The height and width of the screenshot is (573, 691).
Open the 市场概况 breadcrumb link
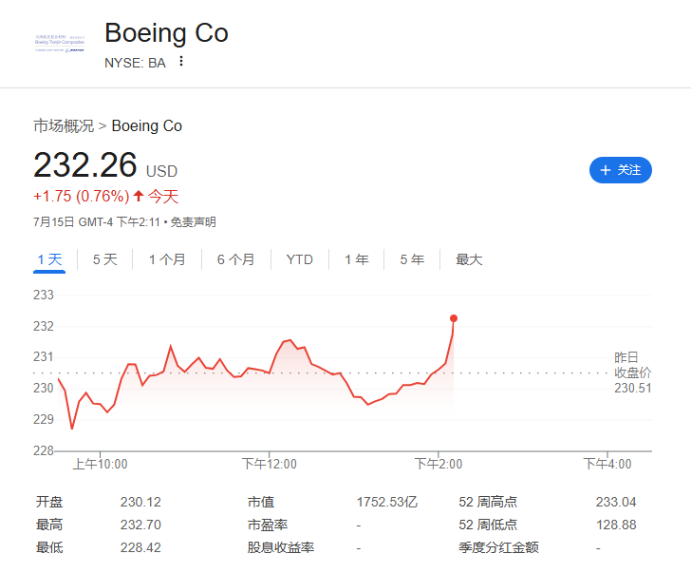64,125
